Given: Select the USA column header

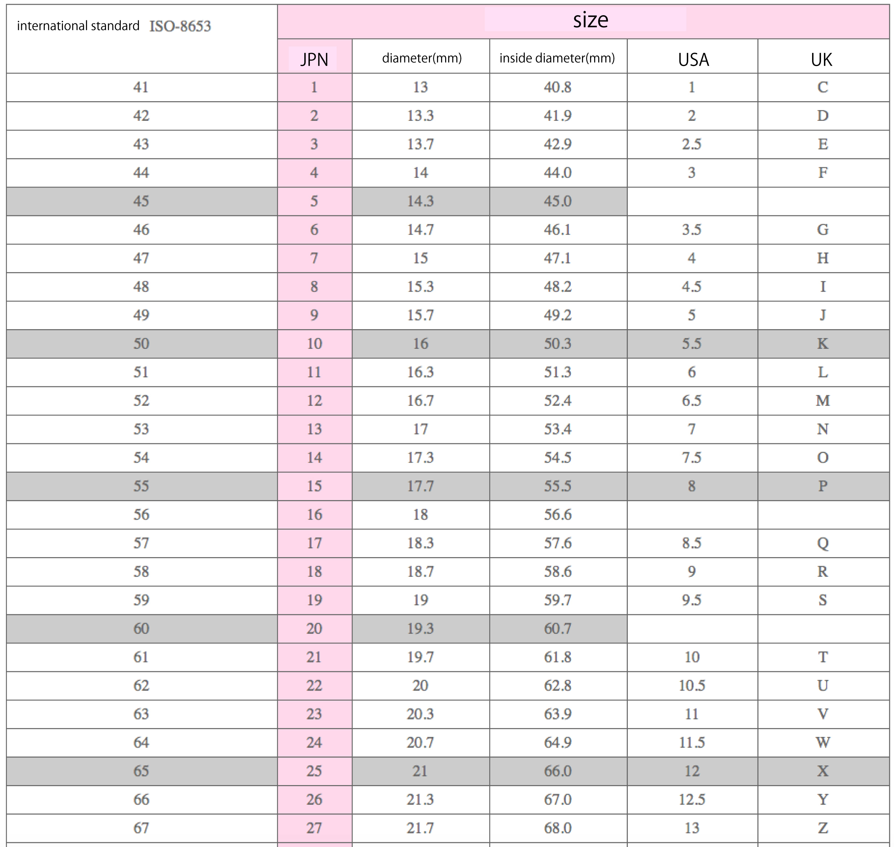Looking at the screenshot, I should (693, 60).
